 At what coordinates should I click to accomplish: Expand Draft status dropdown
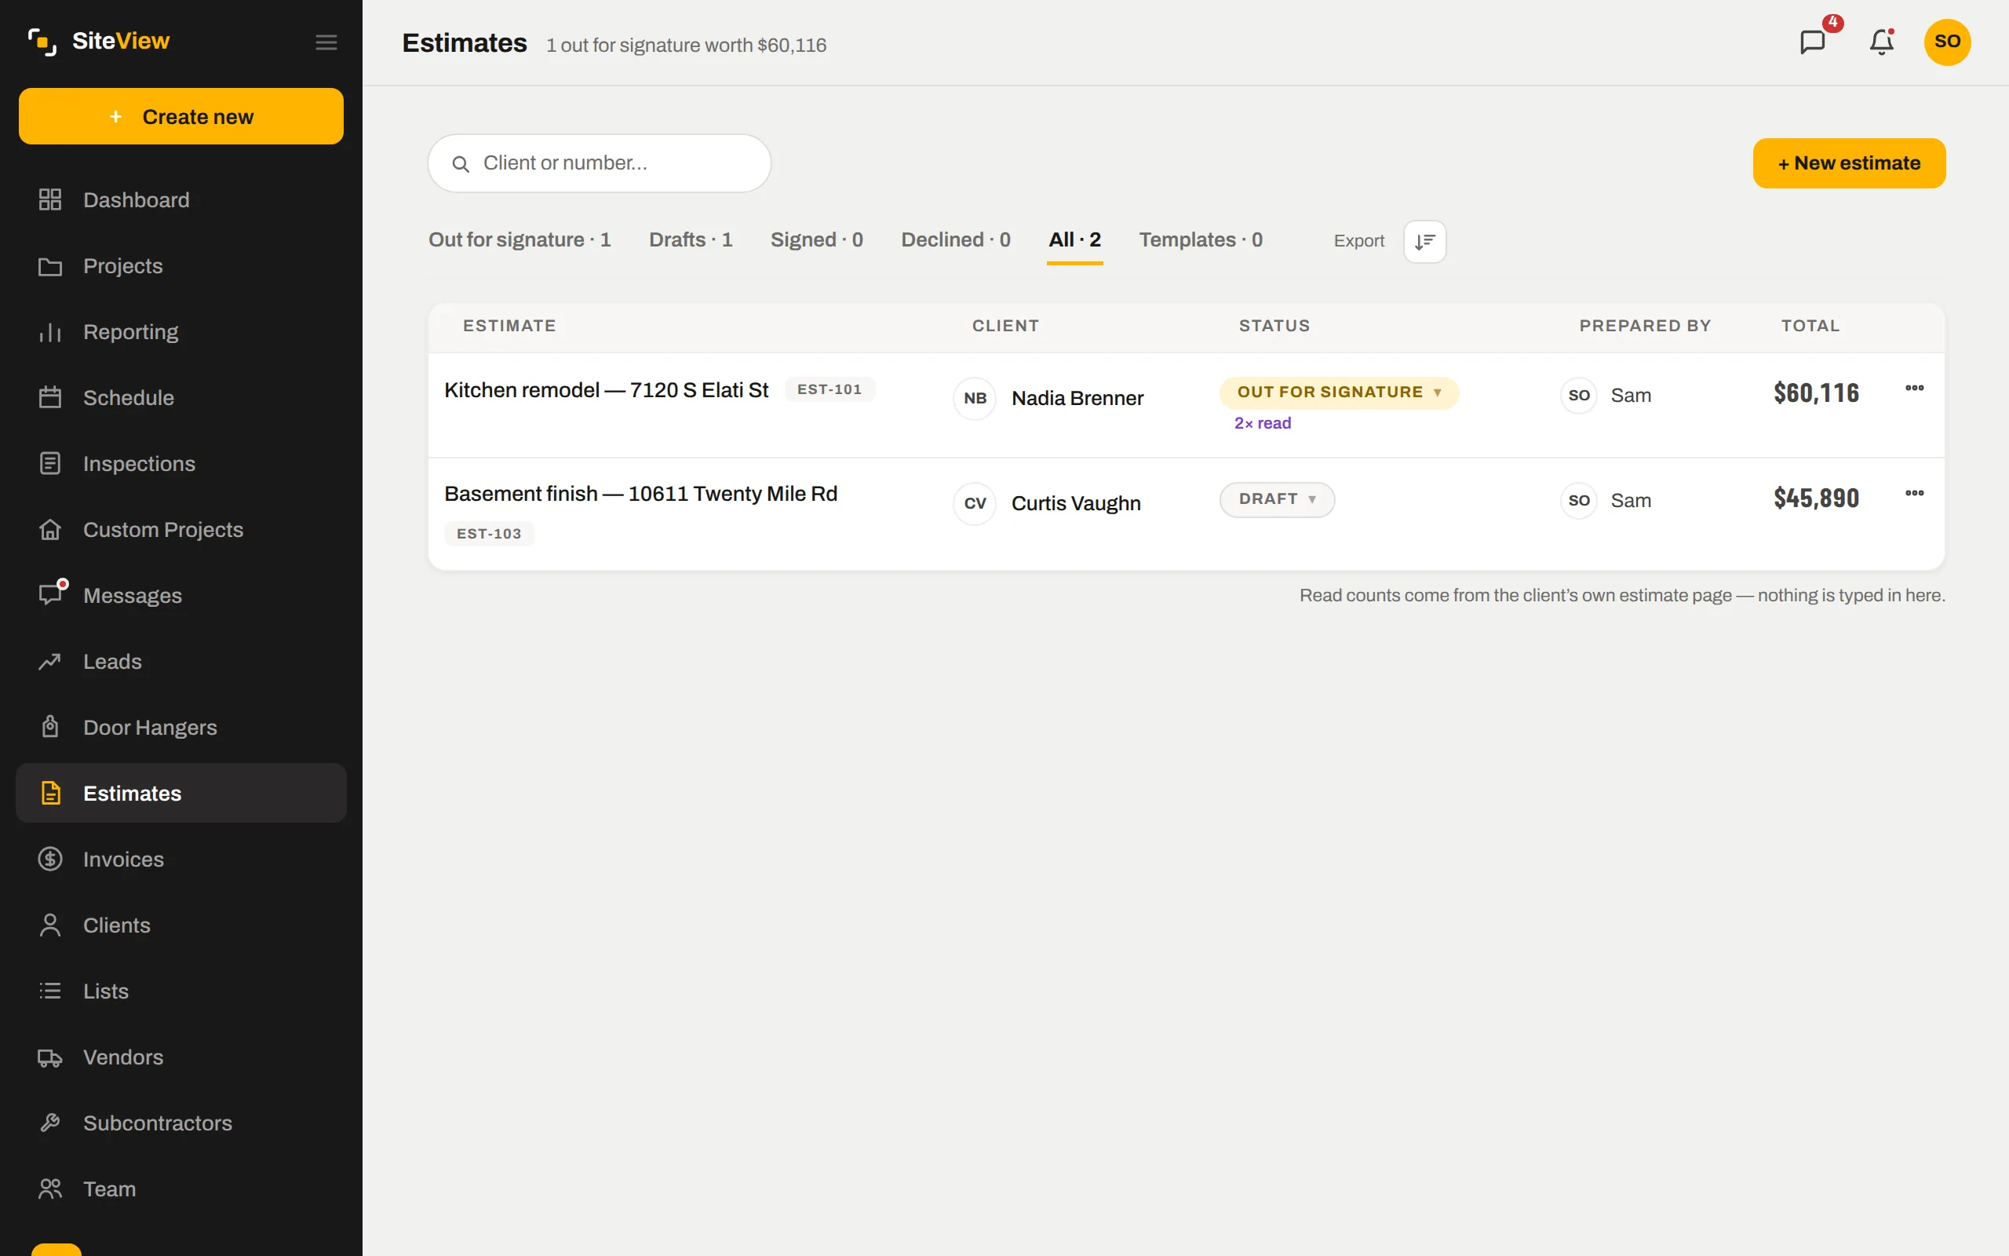click(1277, 499)
